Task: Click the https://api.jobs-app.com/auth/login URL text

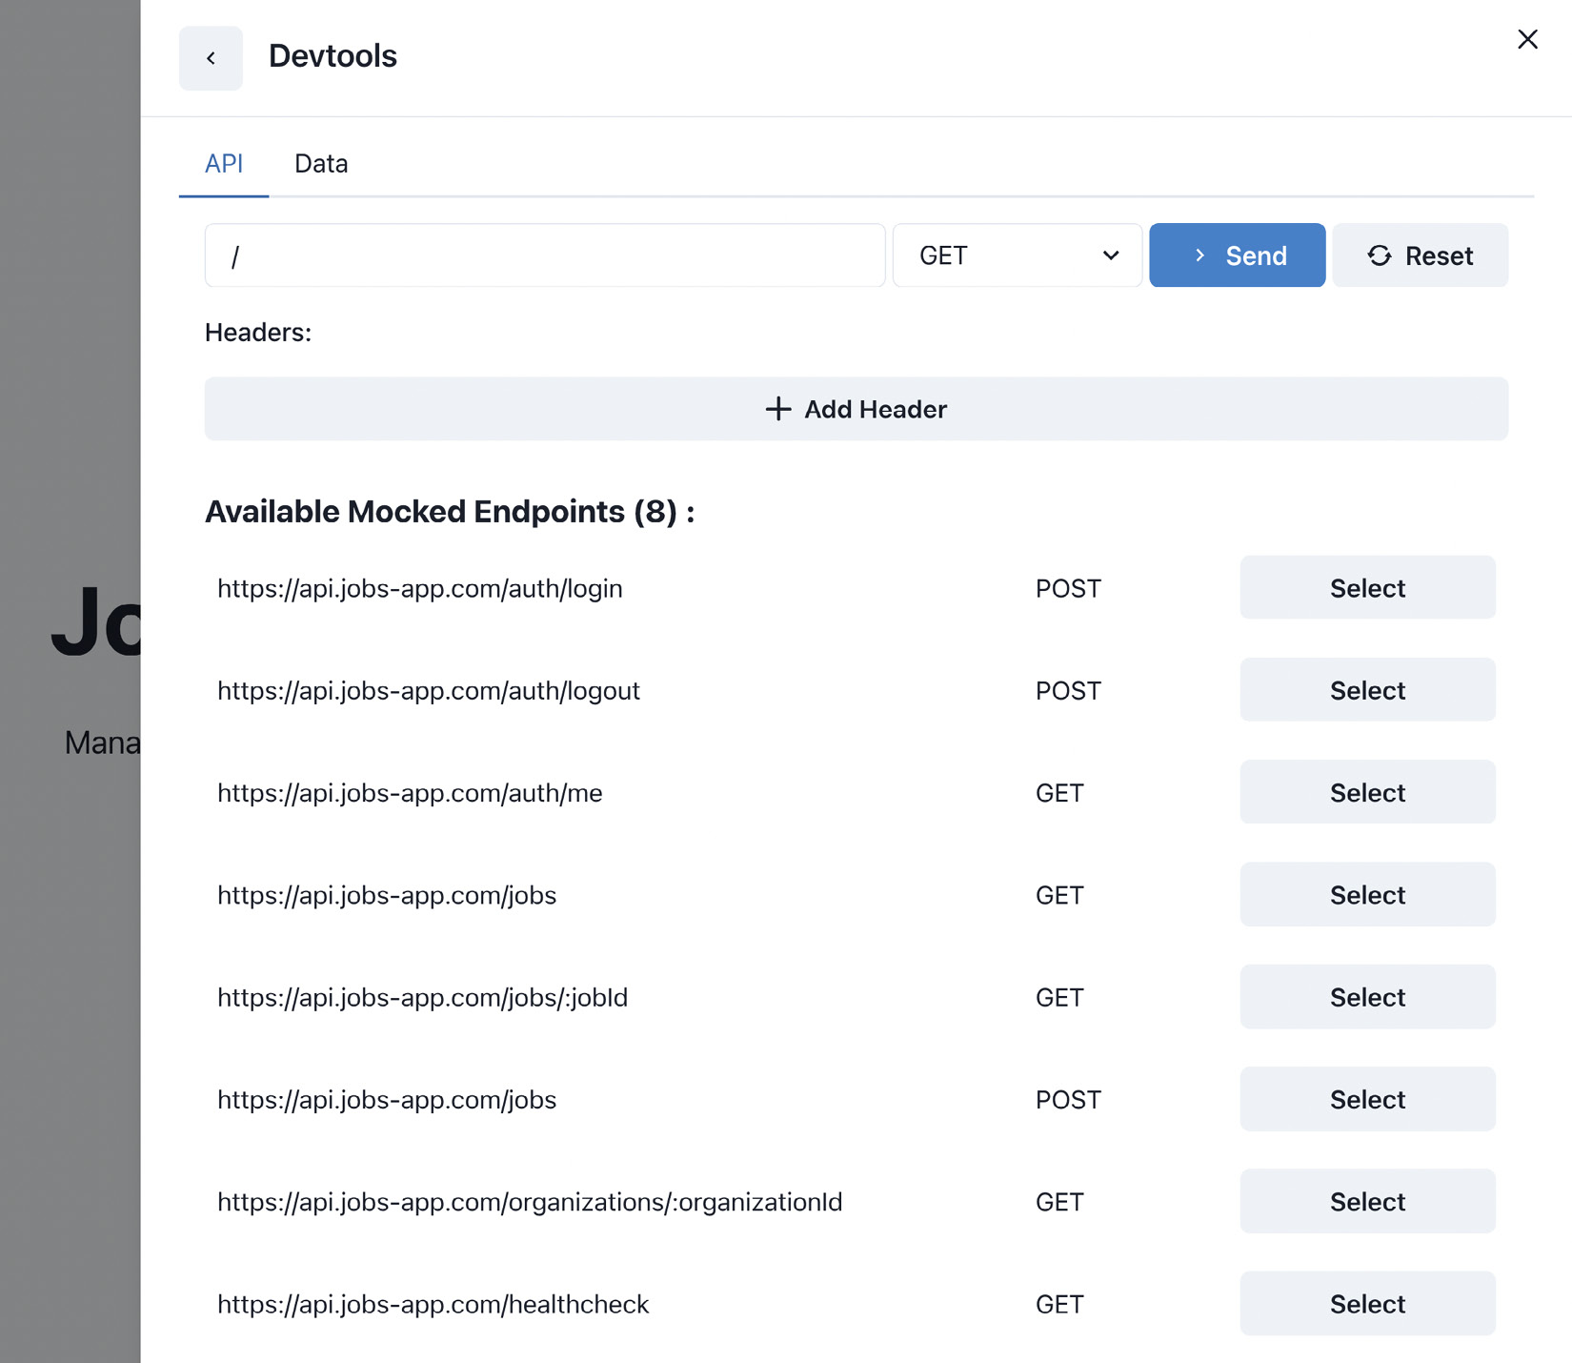Action: pos(420,589)
